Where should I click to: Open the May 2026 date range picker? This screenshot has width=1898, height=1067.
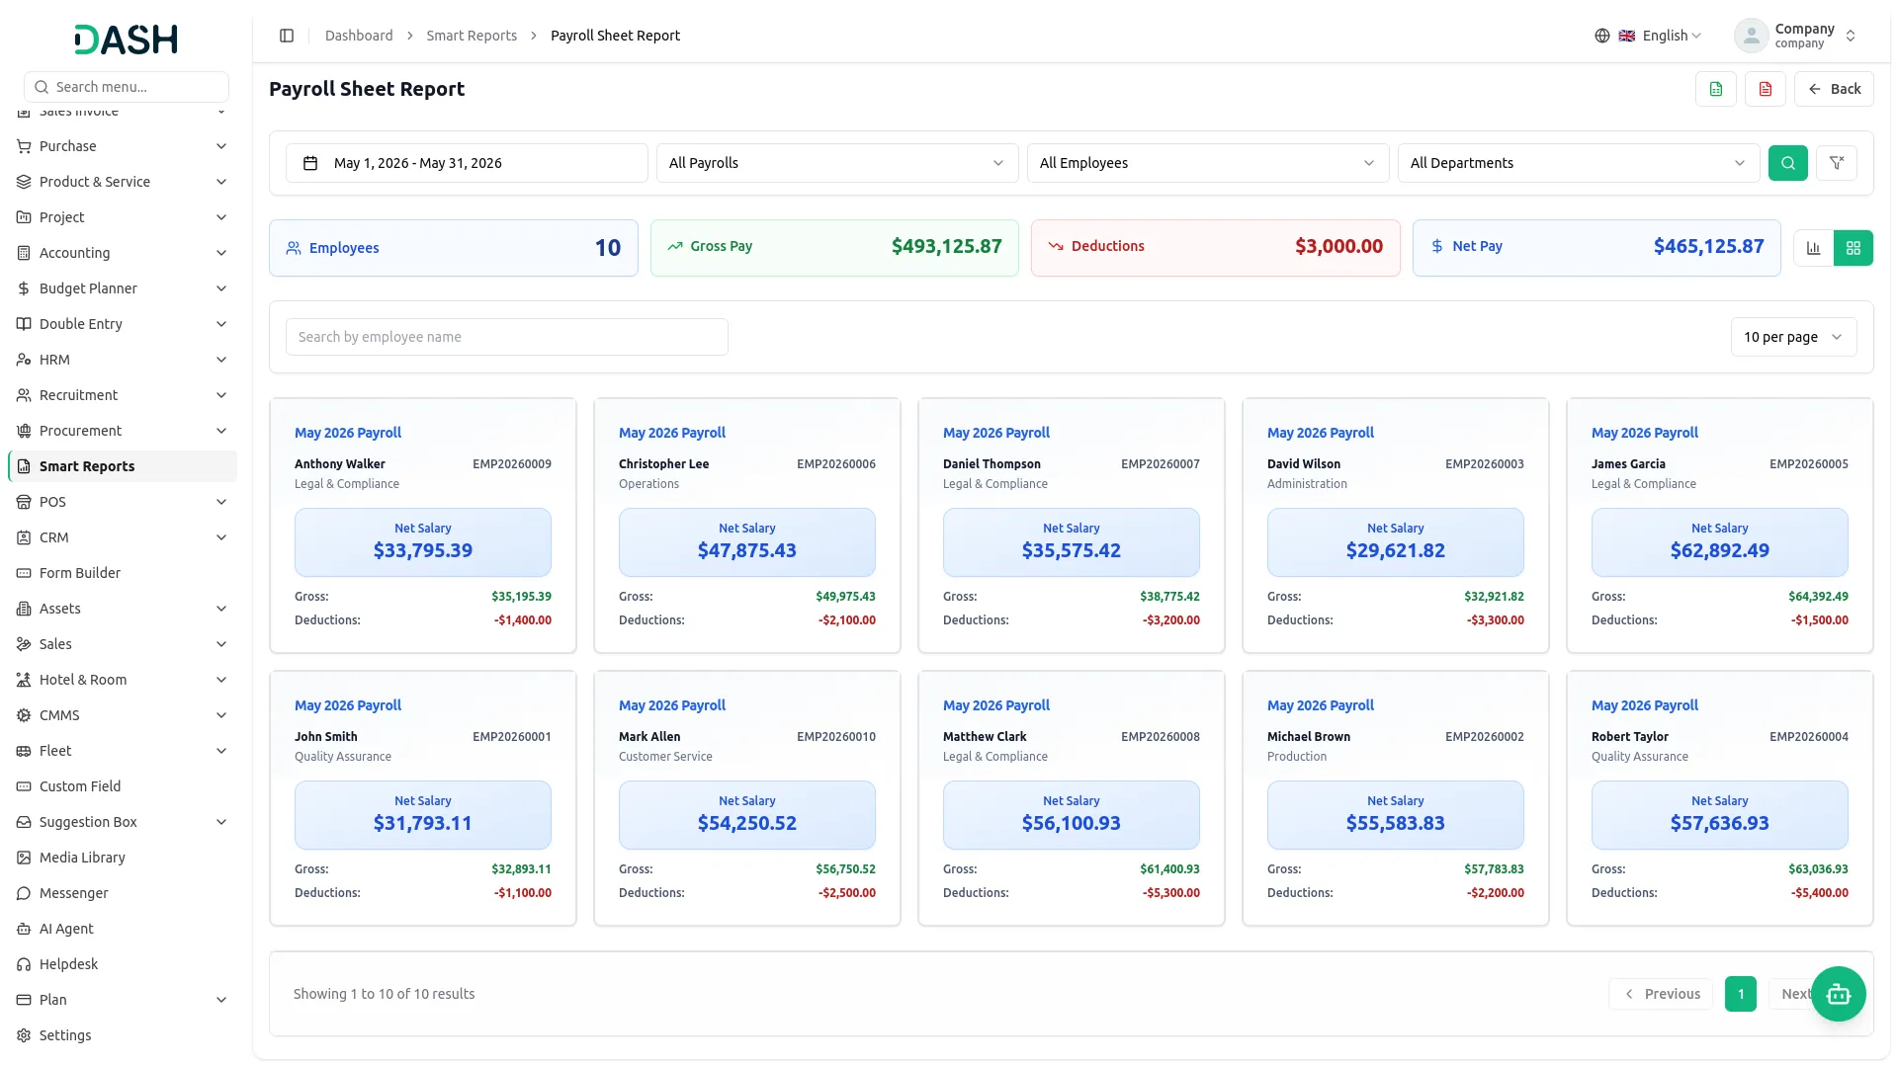pyautogui.click(x=467, y=163)
